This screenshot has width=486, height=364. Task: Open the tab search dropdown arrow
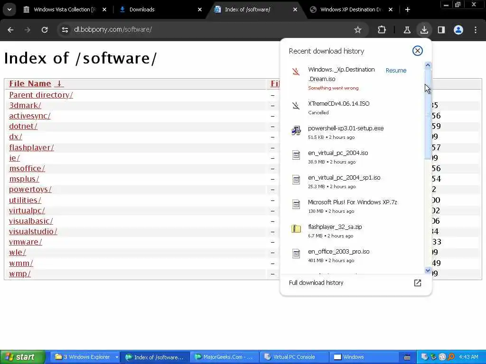click(x=9, y=9)
